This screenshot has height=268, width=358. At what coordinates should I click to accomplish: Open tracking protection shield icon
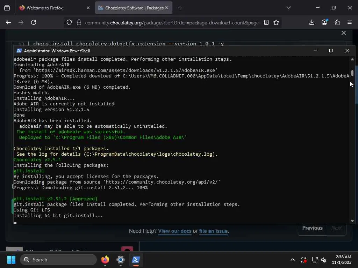click(x=69, y=23)
